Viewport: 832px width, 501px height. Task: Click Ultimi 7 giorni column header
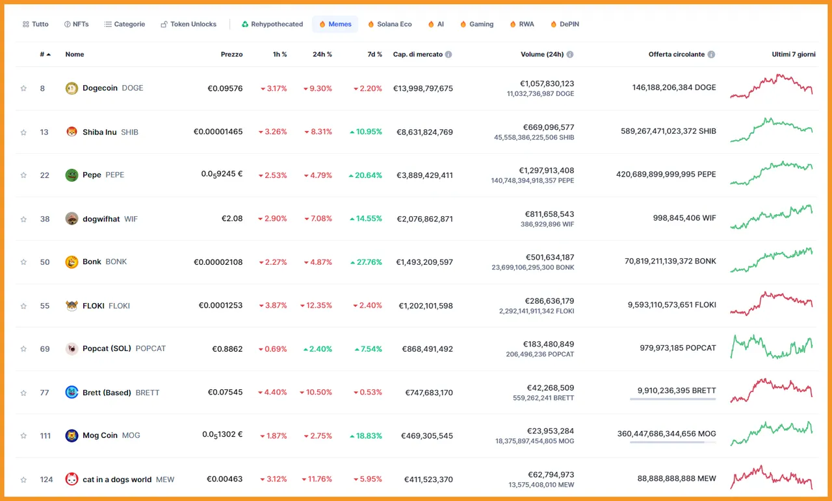point(794,55)
